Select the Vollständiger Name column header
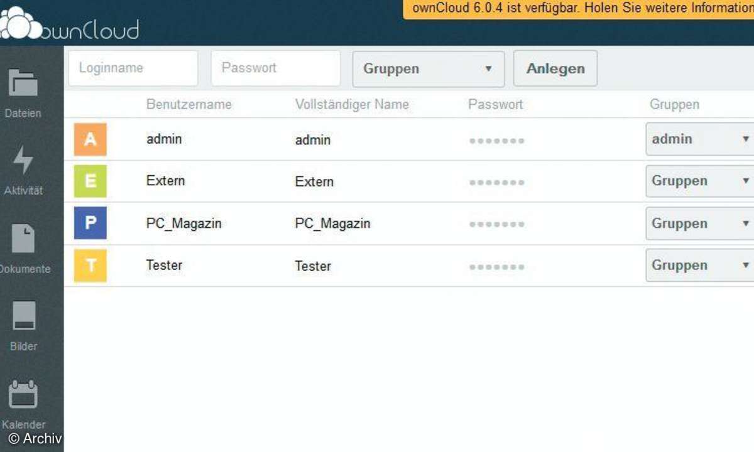Viewport: 754px width, 452px height. (x=352, y=104)
